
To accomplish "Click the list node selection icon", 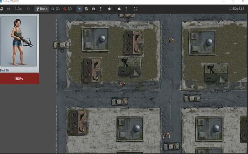I will pos(86,9).
